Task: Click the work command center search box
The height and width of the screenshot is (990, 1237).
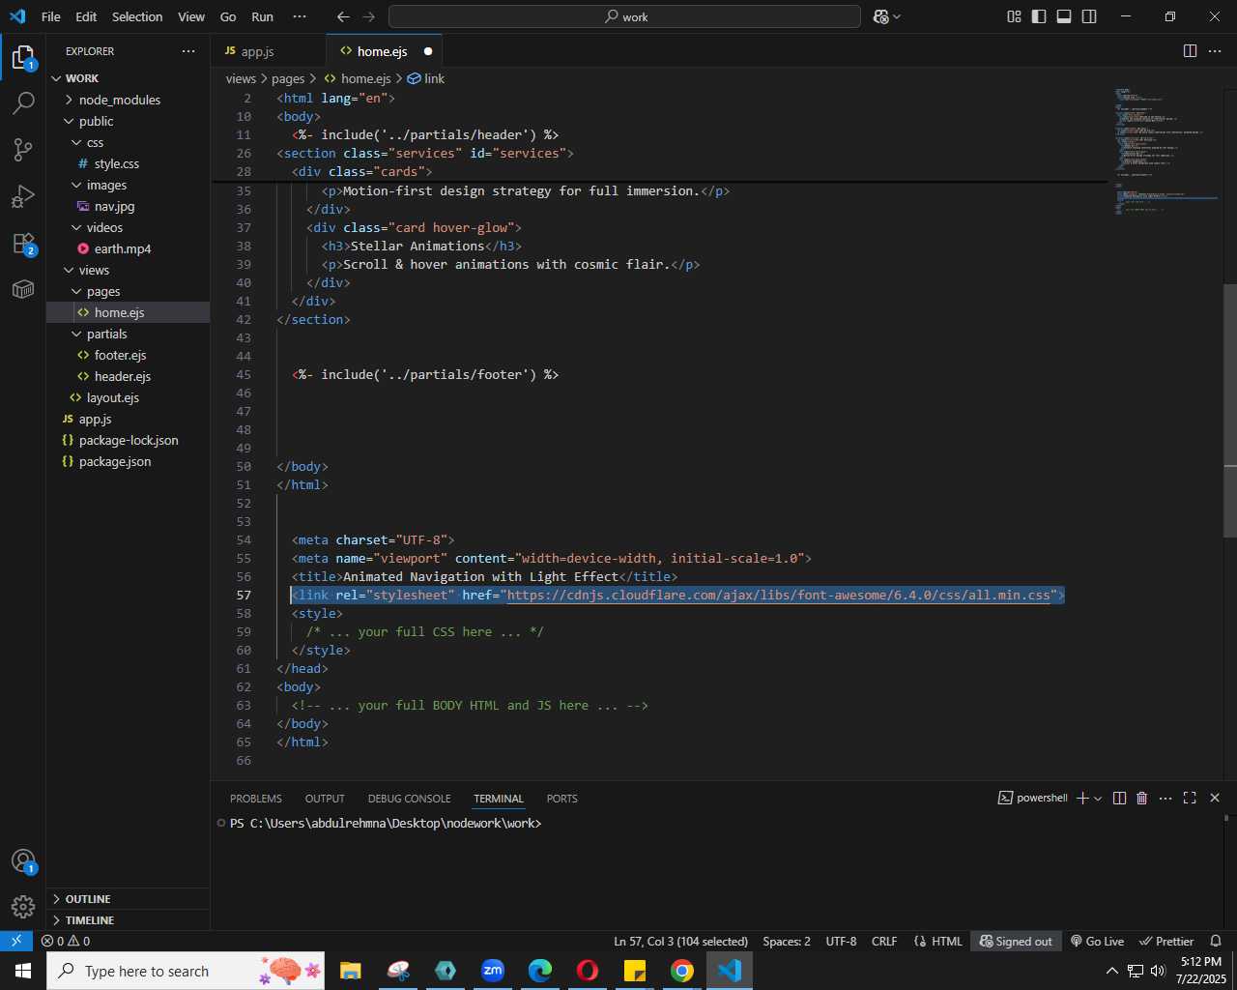Action: (624, 16)
